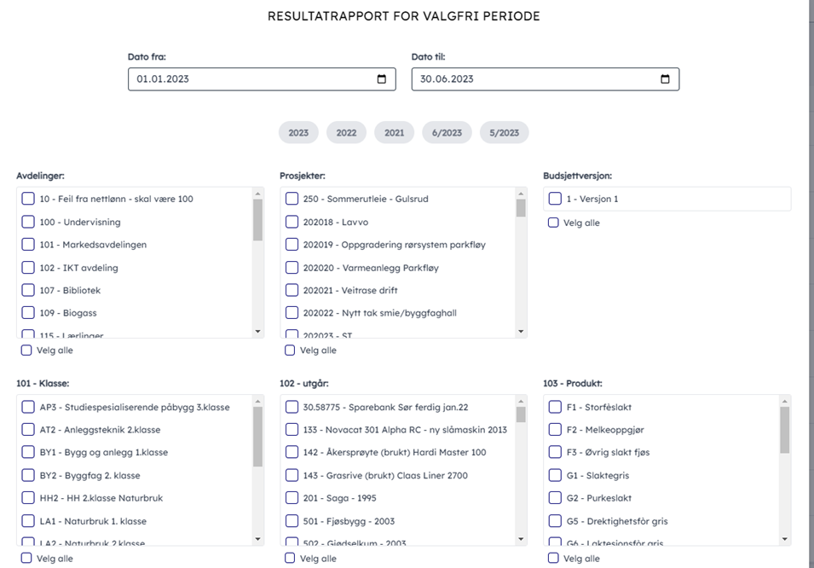Viewport: 814px width, 568px height.
Task: Select the 2023 quick period chip
Action: 298,133
